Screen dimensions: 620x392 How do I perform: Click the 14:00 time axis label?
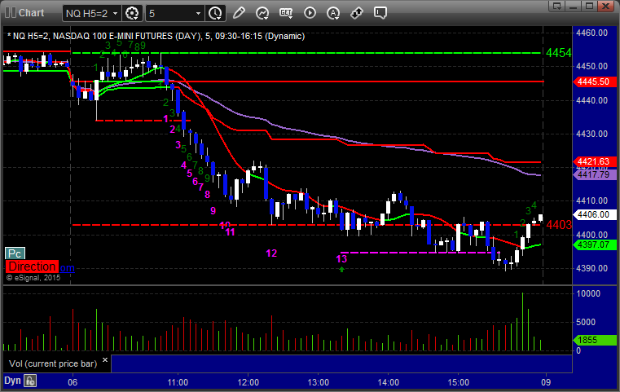389,382
